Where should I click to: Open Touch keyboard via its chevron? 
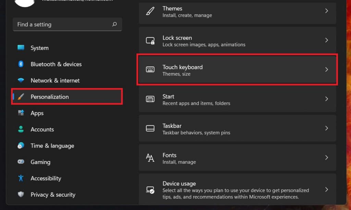click(327, 70)
